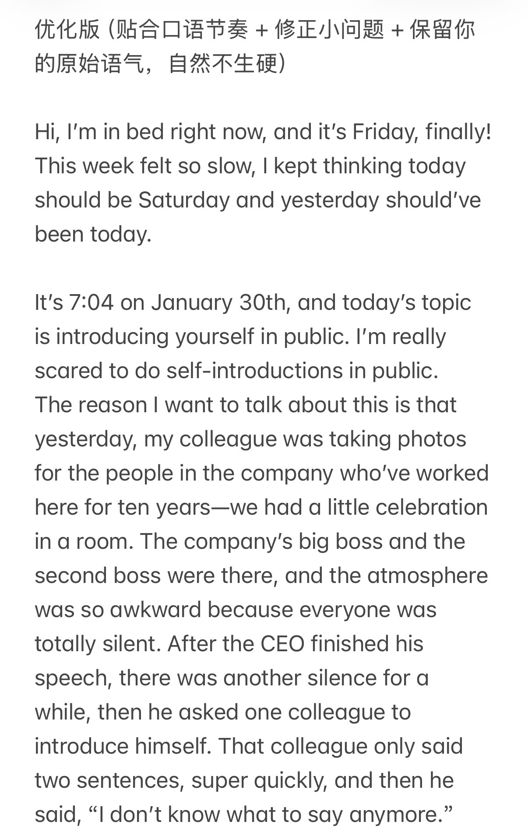Image resolution: width=528 pixels, height=832 pixels.
Task: Click the Chinese heading word "优化版"
Action: click(67, 30)
